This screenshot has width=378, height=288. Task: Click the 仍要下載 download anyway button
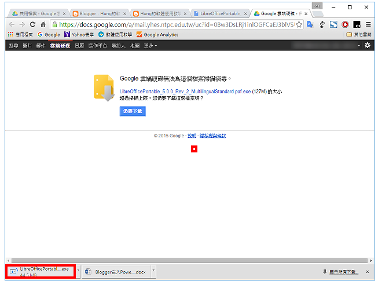coord(133,111)
